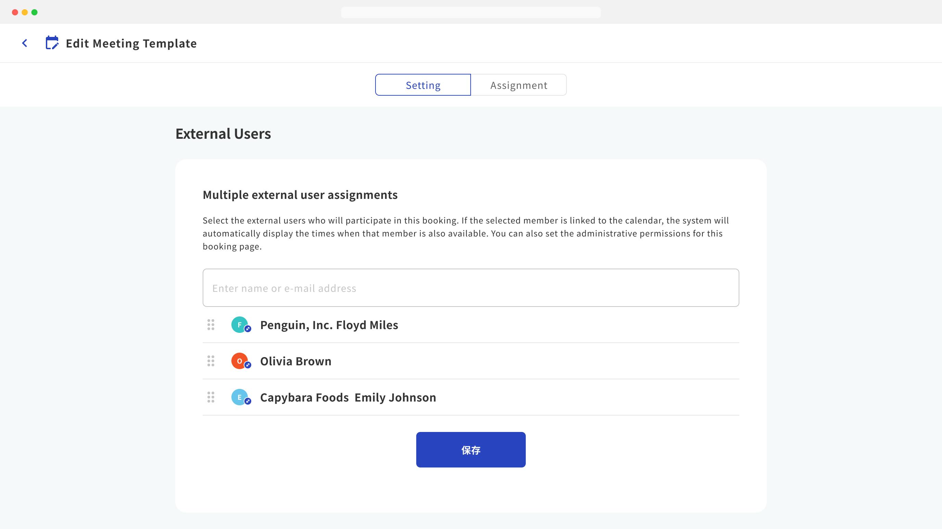Focus the name or e-mail address field
This screenshot has height=529, width=942.
coord(471,288)
